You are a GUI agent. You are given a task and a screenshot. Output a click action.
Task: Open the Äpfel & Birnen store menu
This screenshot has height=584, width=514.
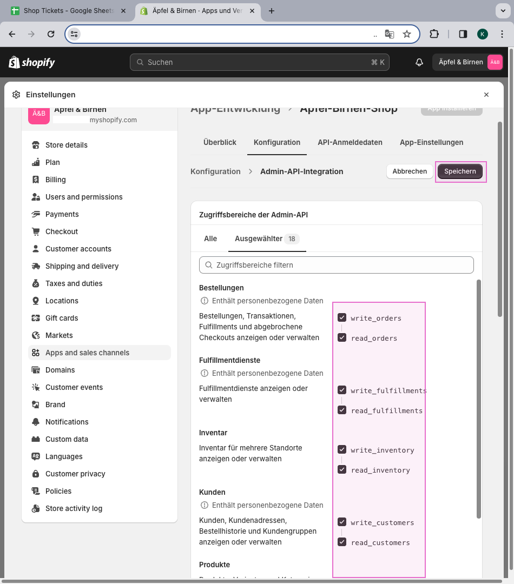coord(468,62)
